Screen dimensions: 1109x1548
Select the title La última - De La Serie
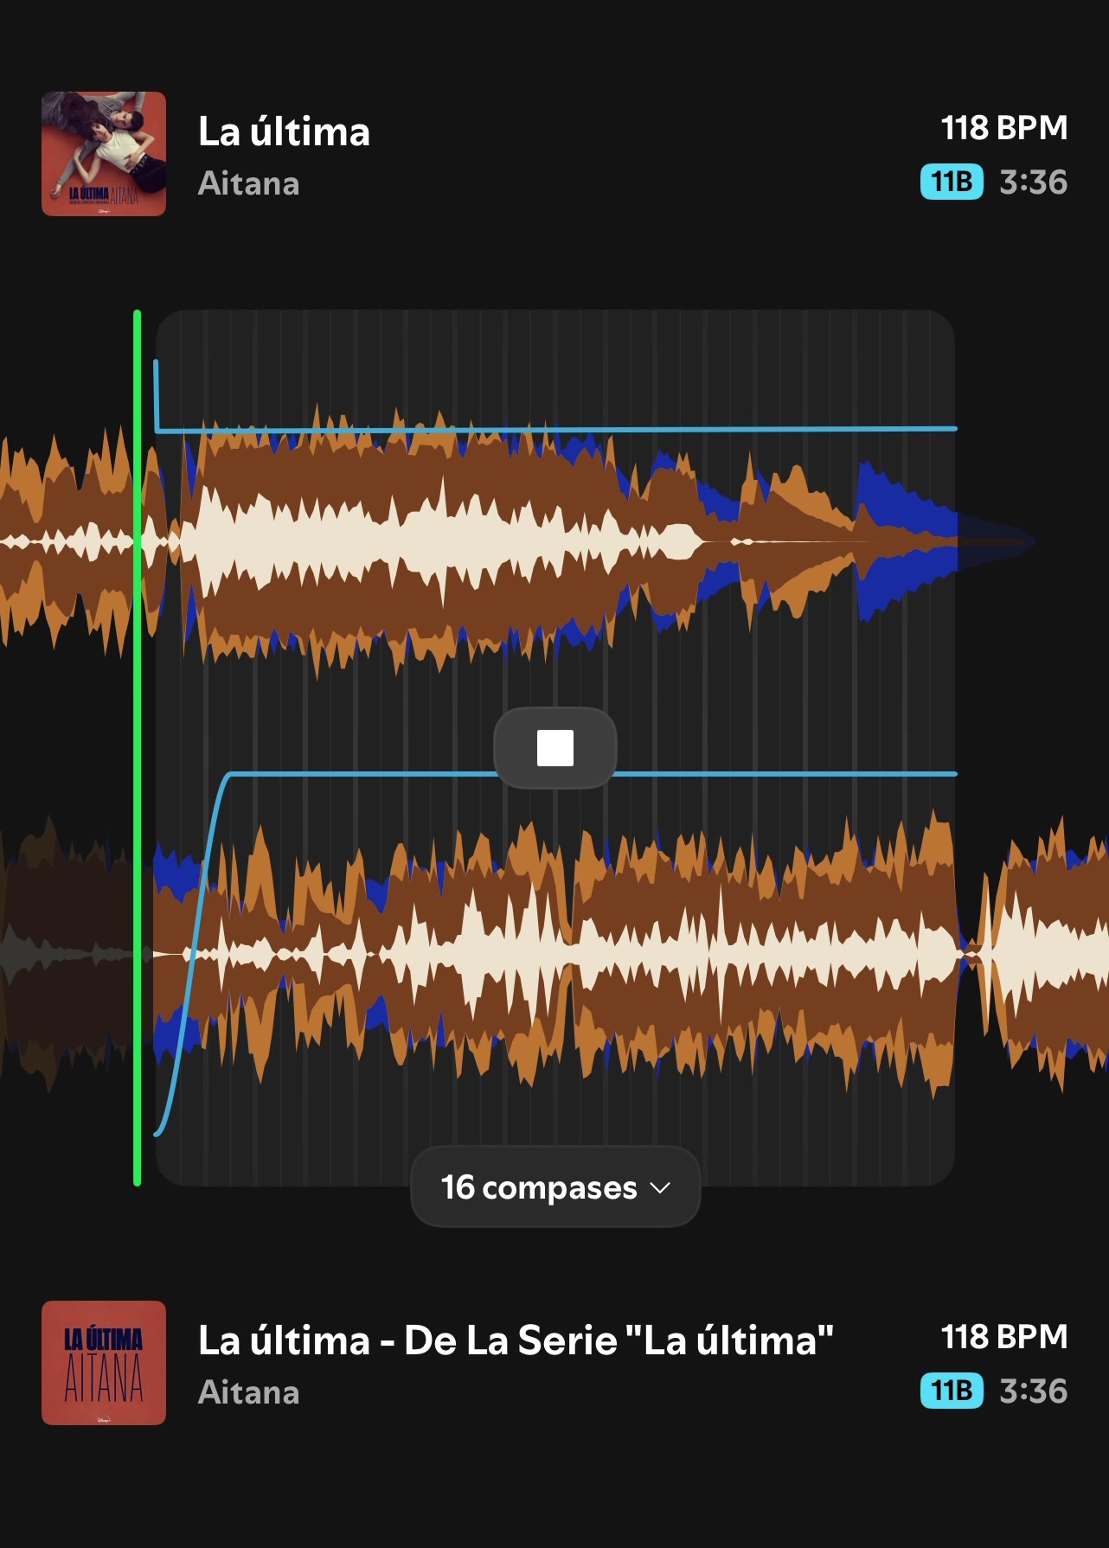[516, 1340]
